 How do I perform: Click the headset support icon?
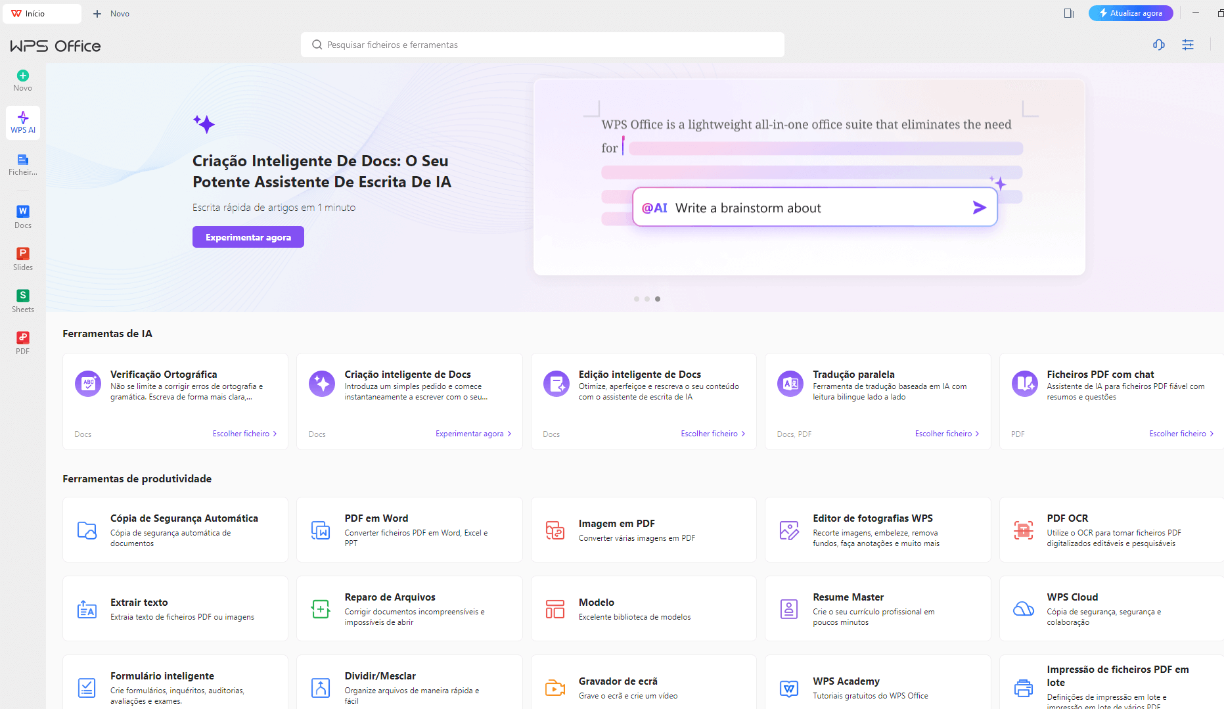point(1159,45)
